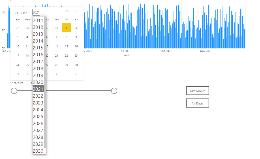Choose 2013 from the year list
This screenshot has height=159, width=260.
pos(38,34)
